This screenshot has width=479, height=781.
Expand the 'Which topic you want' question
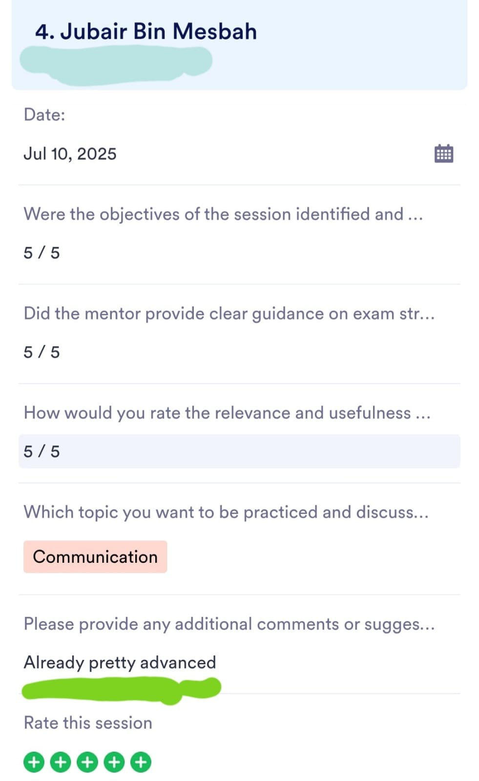[x=226, y=512]
